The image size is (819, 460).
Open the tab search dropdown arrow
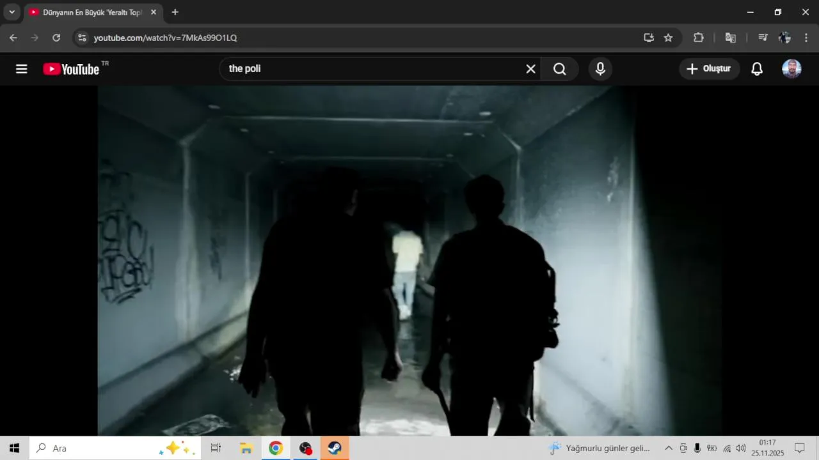(x=12, y=12)
